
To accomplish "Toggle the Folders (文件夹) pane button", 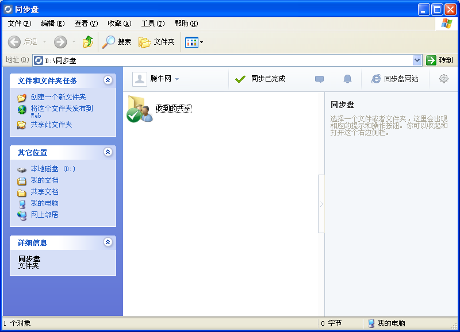I will pyautogui.click(x=156, y=42).
